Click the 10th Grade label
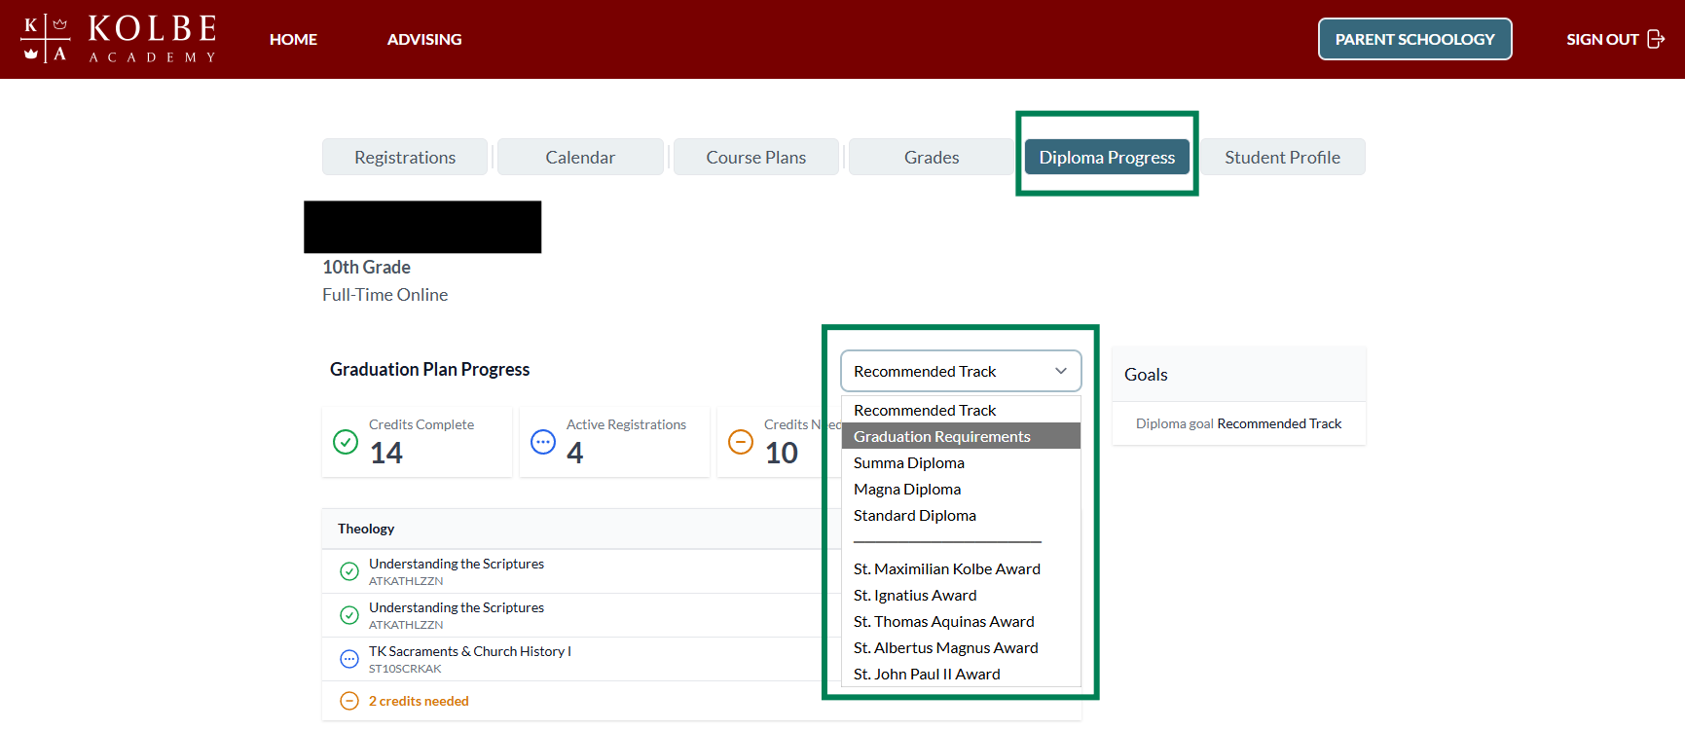The image size is (1685, 731). pos(366,267)
